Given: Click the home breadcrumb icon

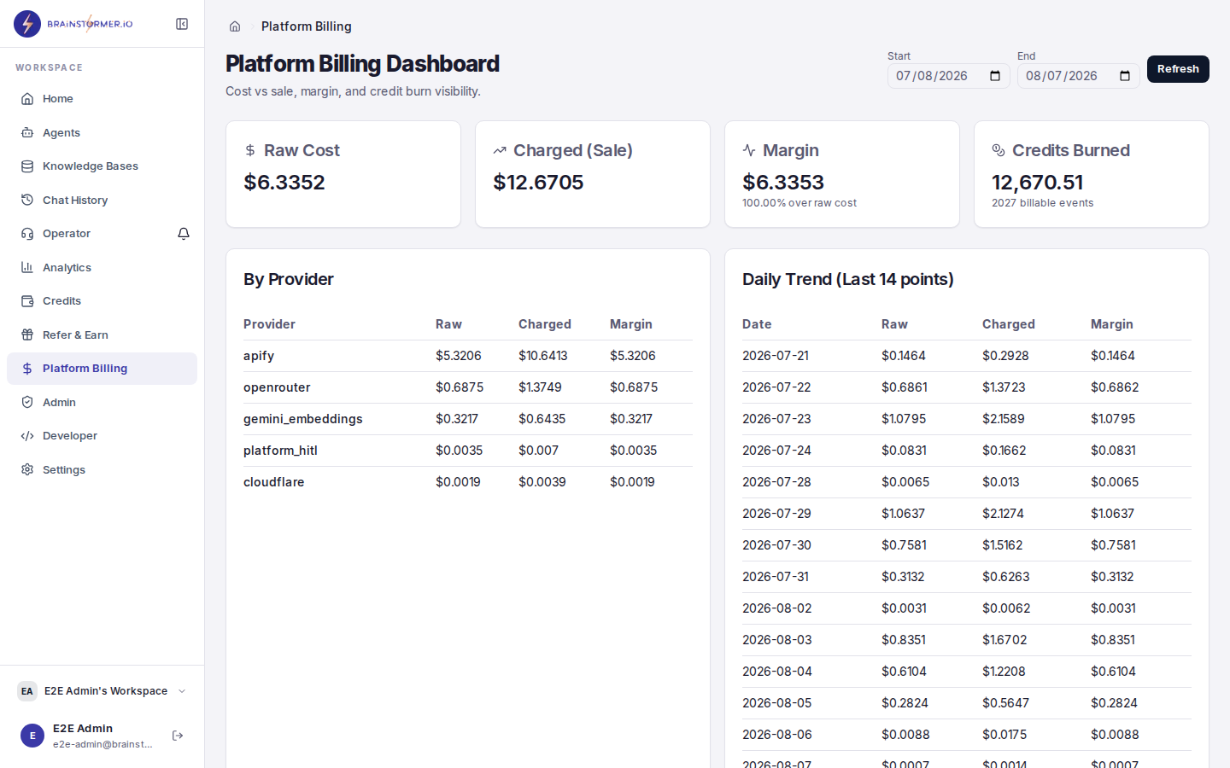Looking at the screenshot, I should coord(235,26).
